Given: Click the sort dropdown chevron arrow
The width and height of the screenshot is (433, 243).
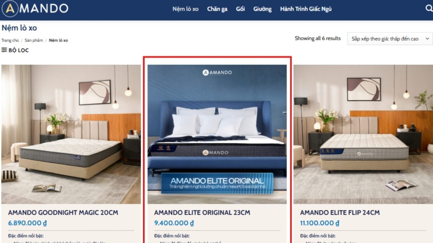Looking at the screenshot, I should tap(427, 39).
